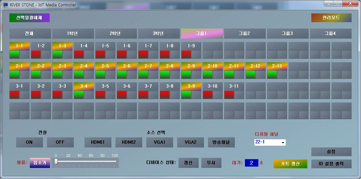Select the 그룹3 tab
The height and width of the screenshot is (179, 361).
tap(288, 34)
